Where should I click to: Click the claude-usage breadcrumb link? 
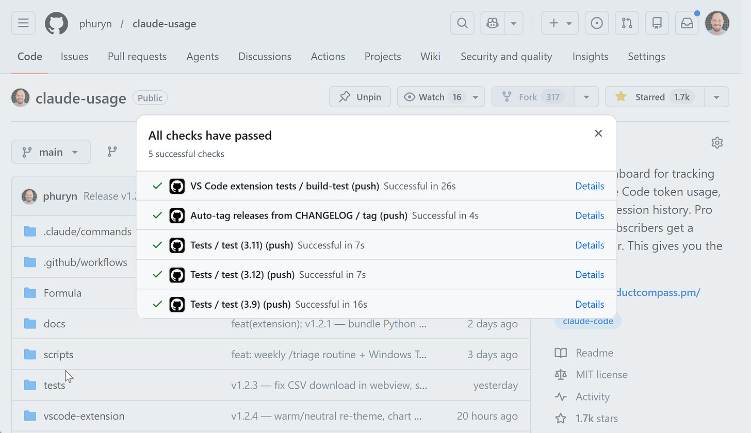tap(164, 24)
